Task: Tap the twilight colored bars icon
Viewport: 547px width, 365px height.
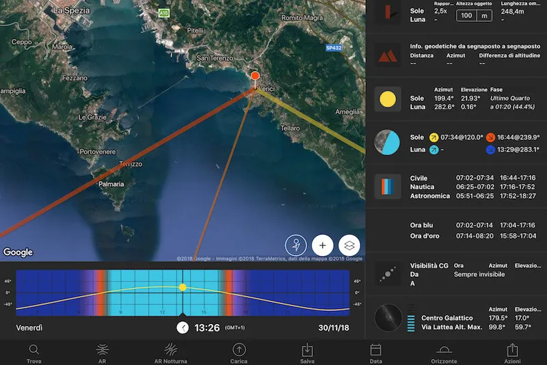Action: coord(388,187)
